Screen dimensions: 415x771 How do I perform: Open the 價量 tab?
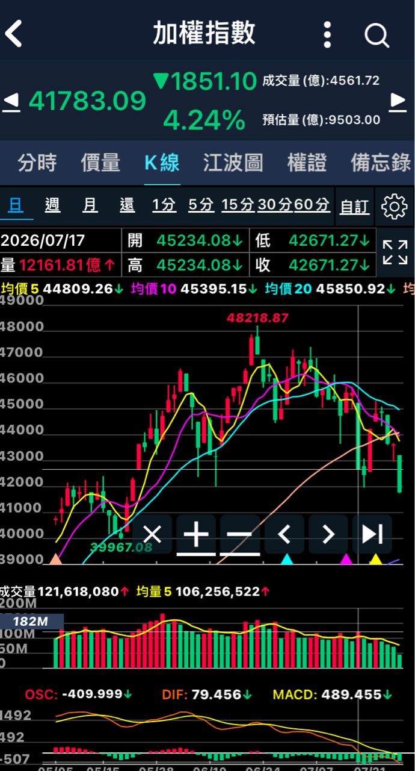tap(100, 163)
